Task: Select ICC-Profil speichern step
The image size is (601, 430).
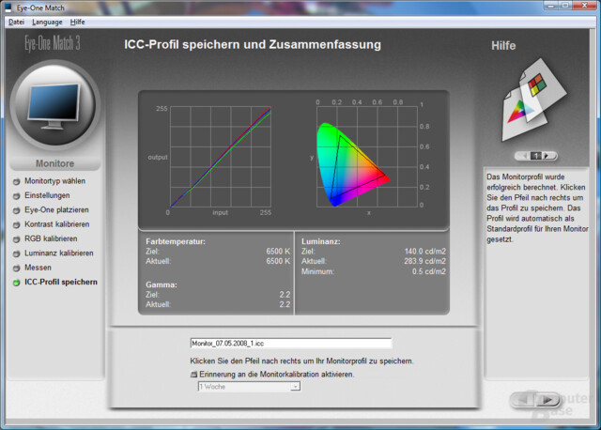Action: (61, 282)
